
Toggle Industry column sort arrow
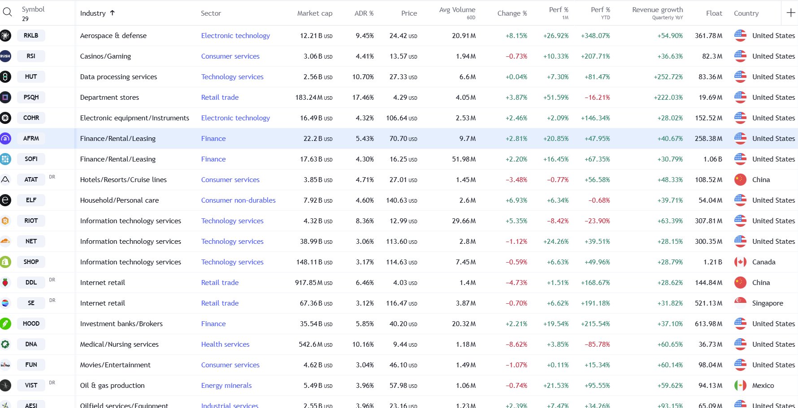pos(113,13)
